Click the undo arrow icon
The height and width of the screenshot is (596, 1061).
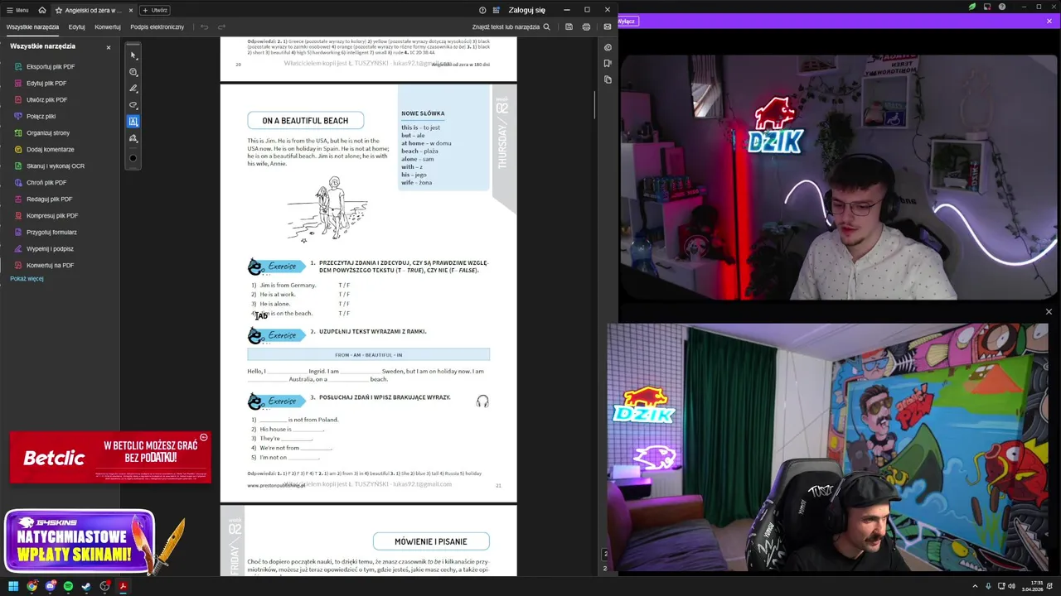[204, 26]
